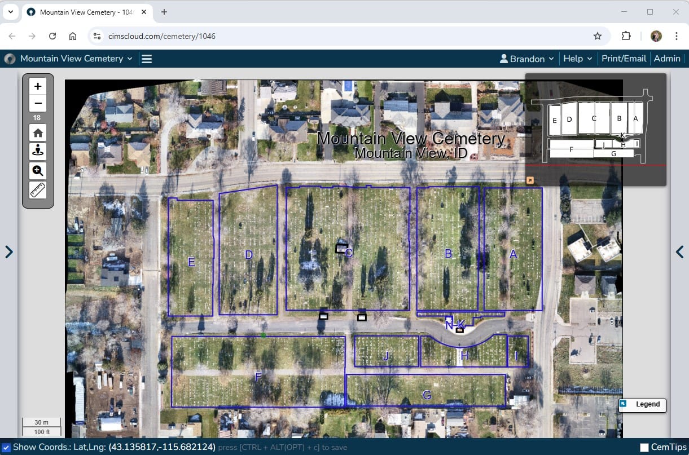Reset map with the home icon

pos(38,133)
